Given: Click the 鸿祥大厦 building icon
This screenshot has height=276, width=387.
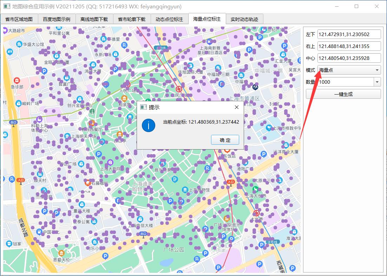Looking at the screenshot, I should (x=93, y=65).
